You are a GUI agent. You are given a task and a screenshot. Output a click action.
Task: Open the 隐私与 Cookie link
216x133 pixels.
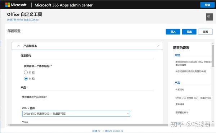click(114, 131)
